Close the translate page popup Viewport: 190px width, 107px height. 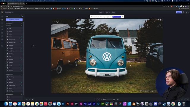[x=123, y=17]
